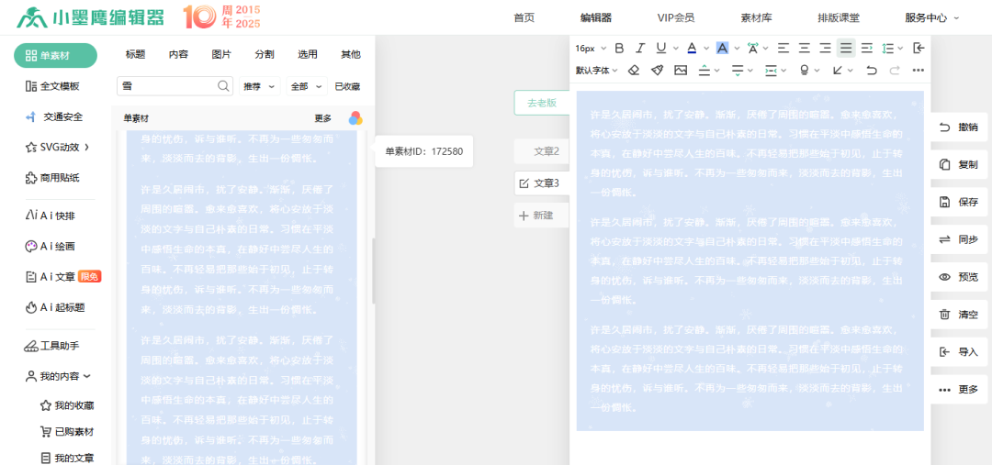Click the lightbulb icon in toolbar

point(804,71)
